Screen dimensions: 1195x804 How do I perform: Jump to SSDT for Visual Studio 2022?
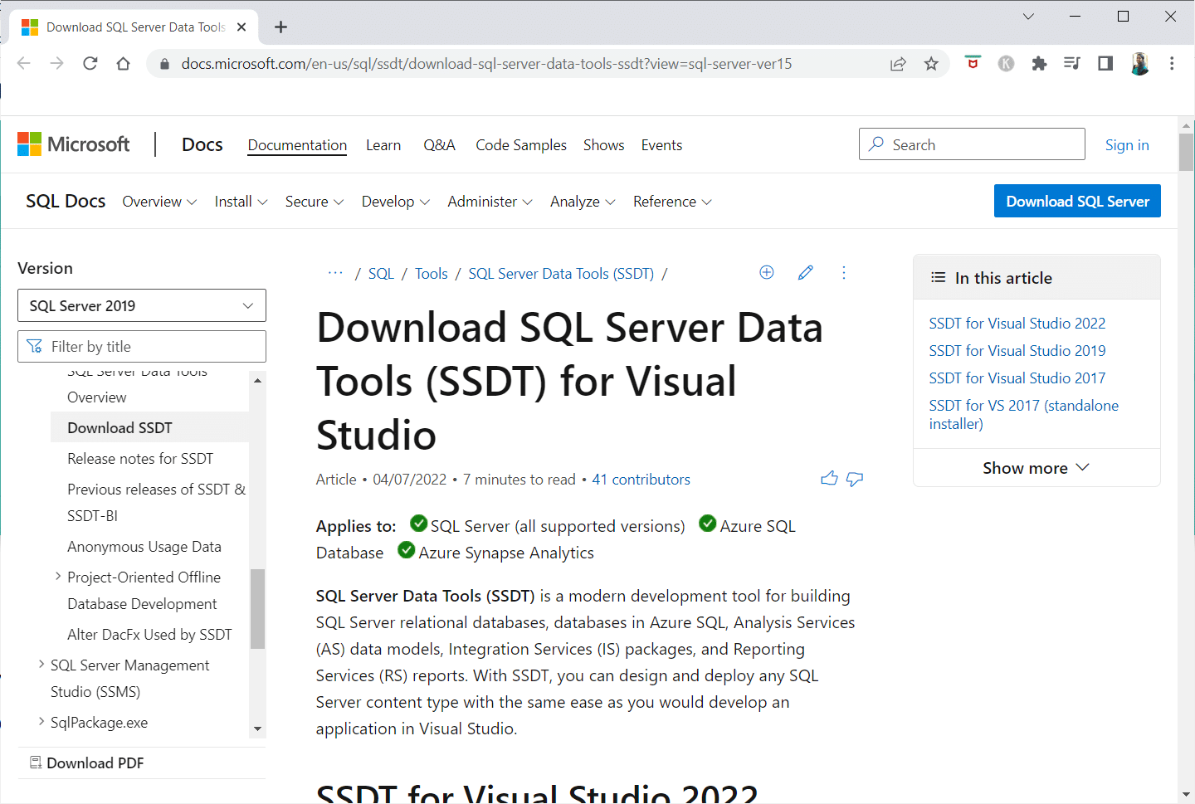1017,324
